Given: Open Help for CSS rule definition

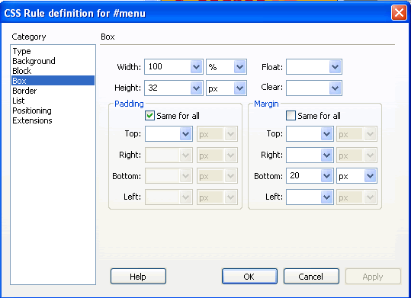Looking at the screenshot, I should tap(138, 276).
